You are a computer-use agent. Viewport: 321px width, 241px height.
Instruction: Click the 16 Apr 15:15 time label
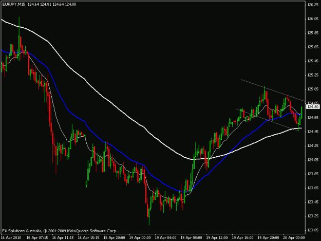[x=89, y=238]
